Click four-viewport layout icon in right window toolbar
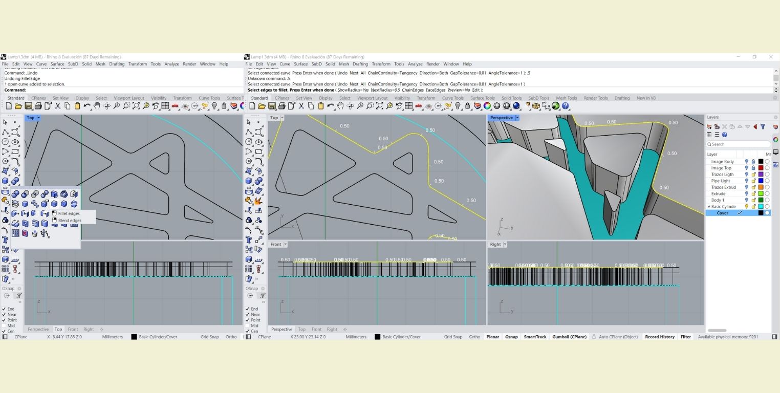The width and height of the screenshot is (780, 393). click(408, 106)
